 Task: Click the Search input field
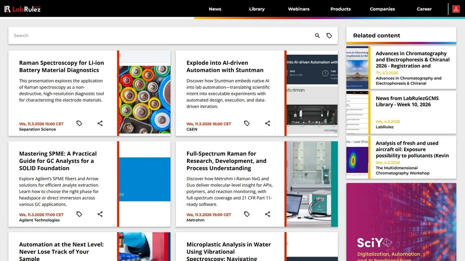coord(161,35)
